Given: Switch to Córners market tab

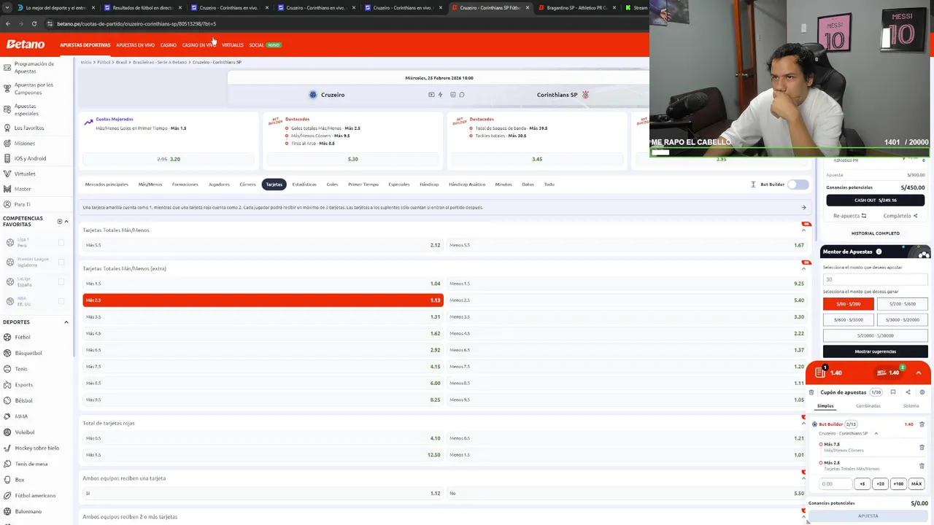Looking at the screenshot, I should click(x=247, y=184).
